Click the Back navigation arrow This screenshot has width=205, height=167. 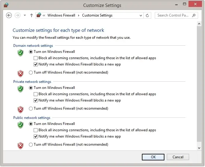click(x=9, y=15)
